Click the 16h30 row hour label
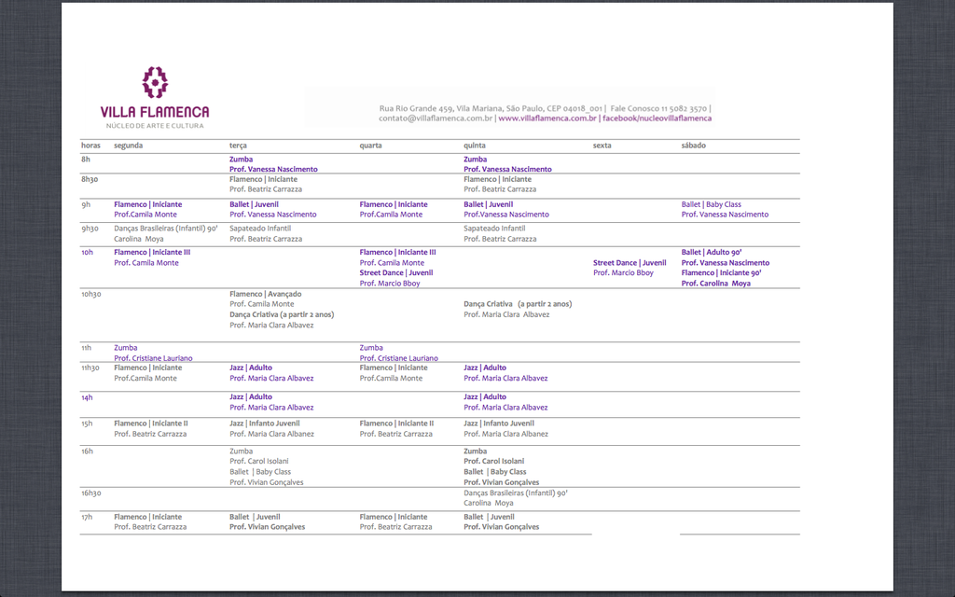 pos(90,493)
